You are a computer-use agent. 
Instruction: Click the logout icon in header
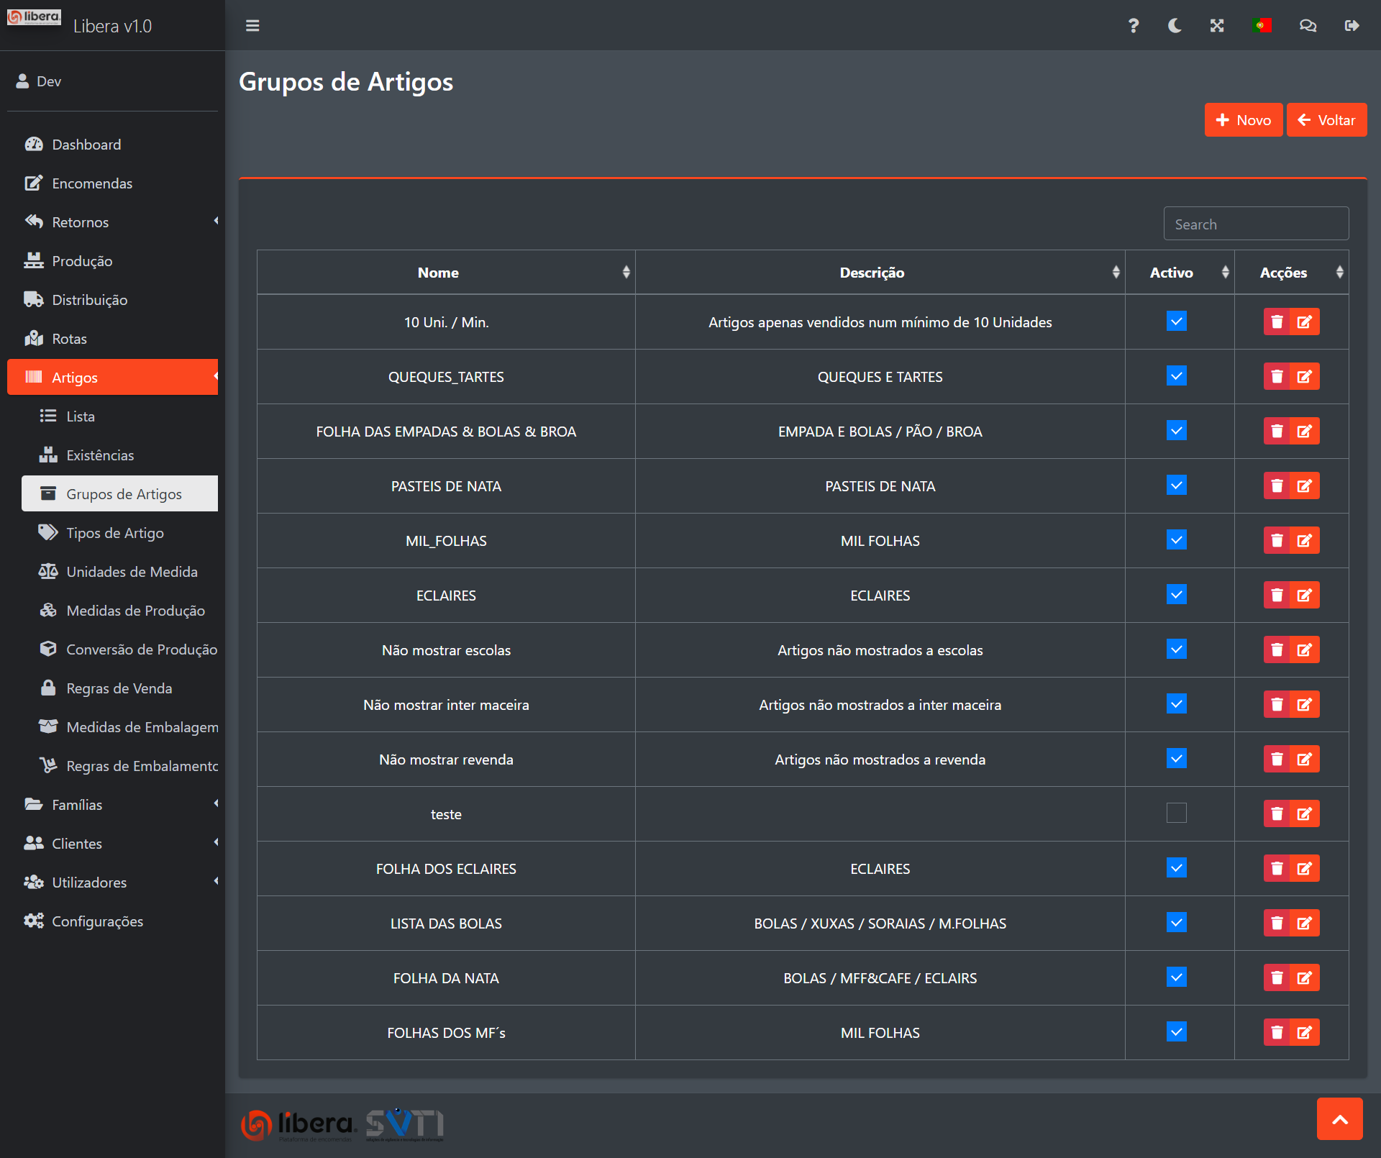tap(1352, 26)
